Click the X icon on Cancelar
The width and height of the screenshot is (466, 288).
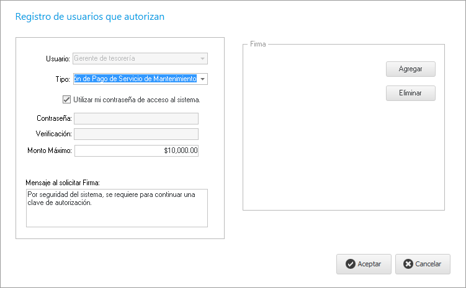coord(408,264)
